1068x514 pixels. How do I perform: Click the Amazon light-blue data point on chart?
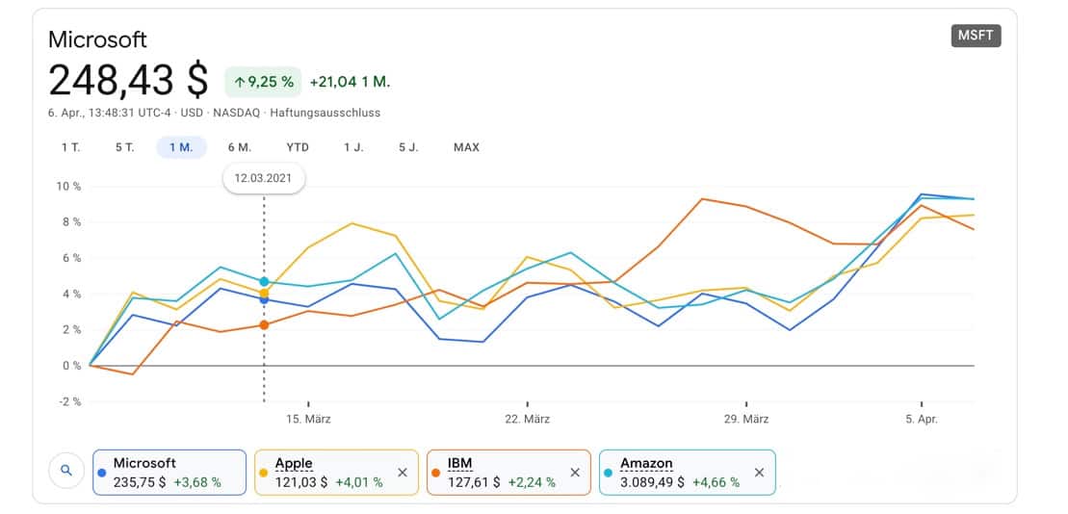click(x=264, y=281)
